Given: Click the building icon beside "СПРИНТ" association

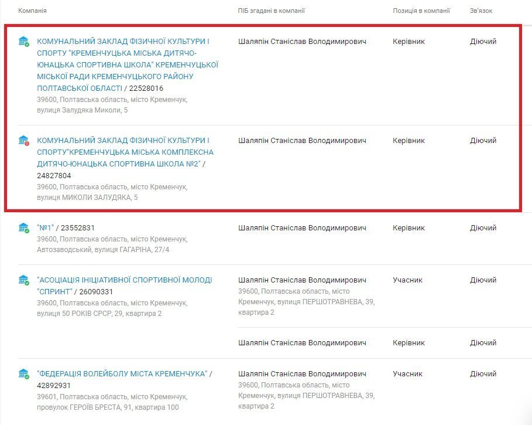Looking at the screenshot, I should tap(23, 280).
